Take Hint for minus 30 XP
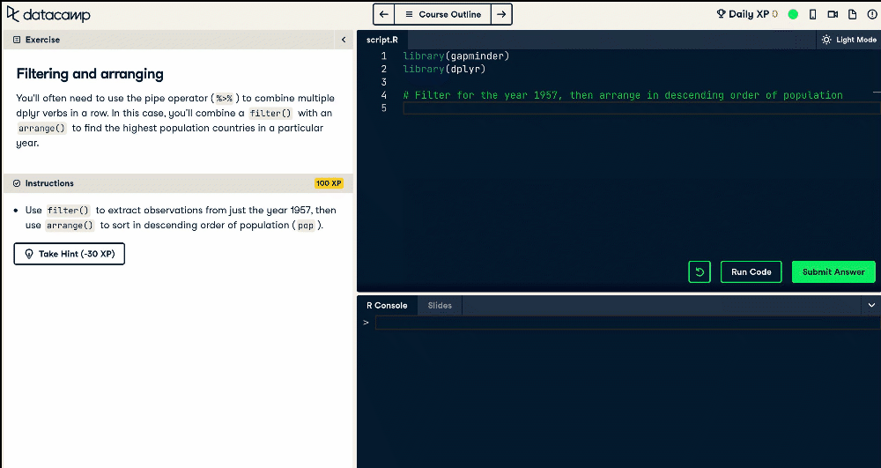The width and height of the screenshot is (881, 468). pyautogui.click(x=69, y=254)
